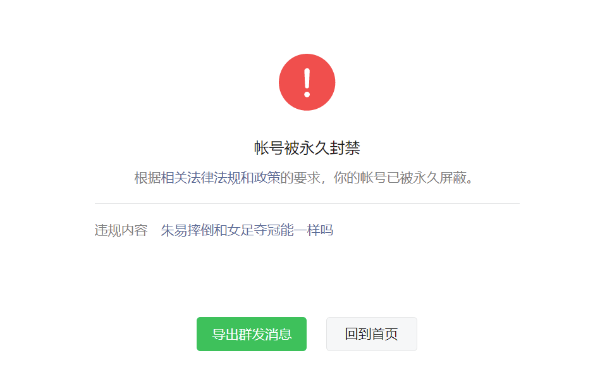The image size is (600, 391).
Task: Click the red exclamation warning icon
Action: (307, 82)
